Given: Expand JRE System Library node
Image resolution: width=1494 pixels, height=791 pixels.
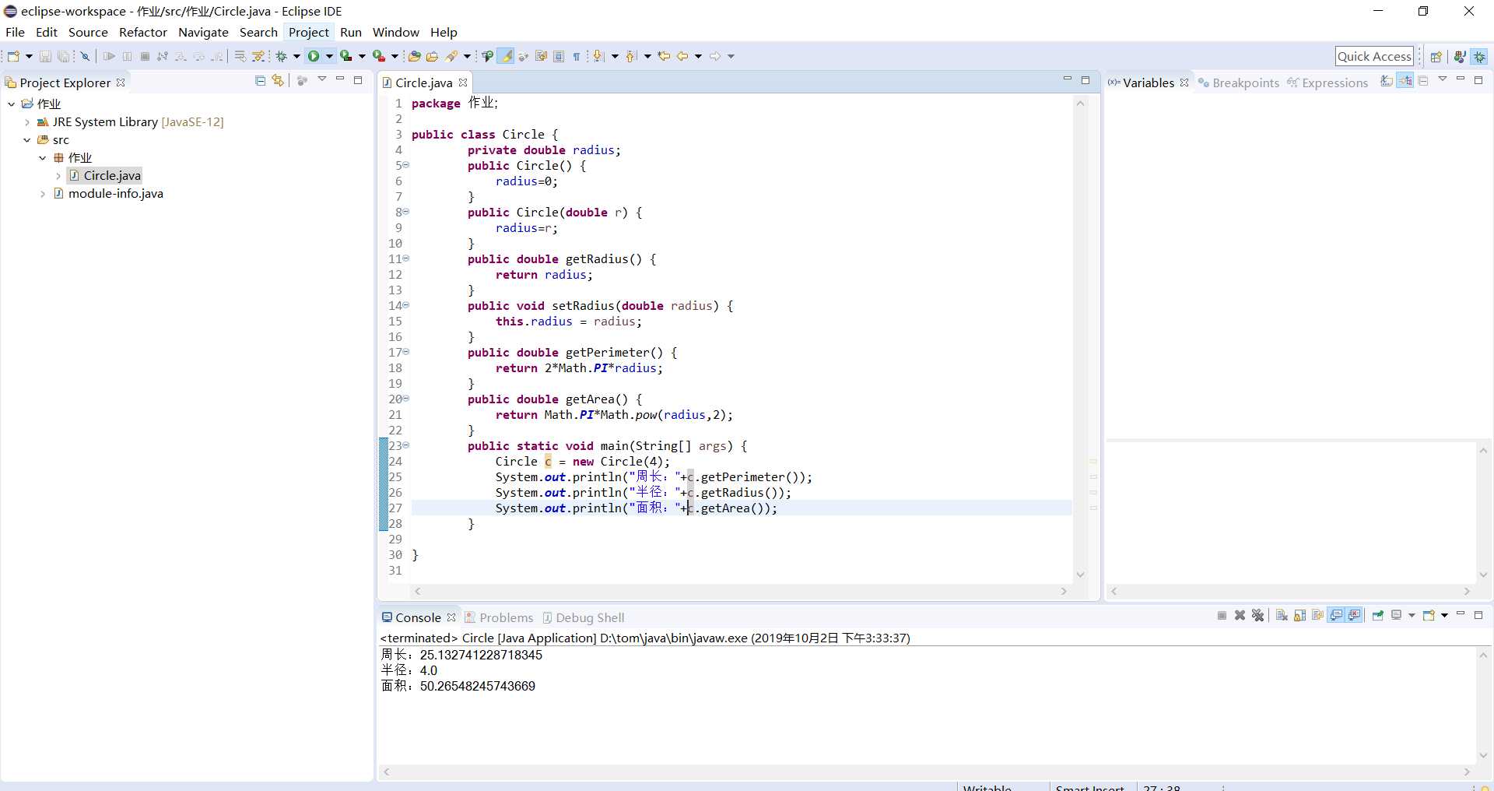Looking at the screenshot, I should pyautogui.click(x=27, y=122).
